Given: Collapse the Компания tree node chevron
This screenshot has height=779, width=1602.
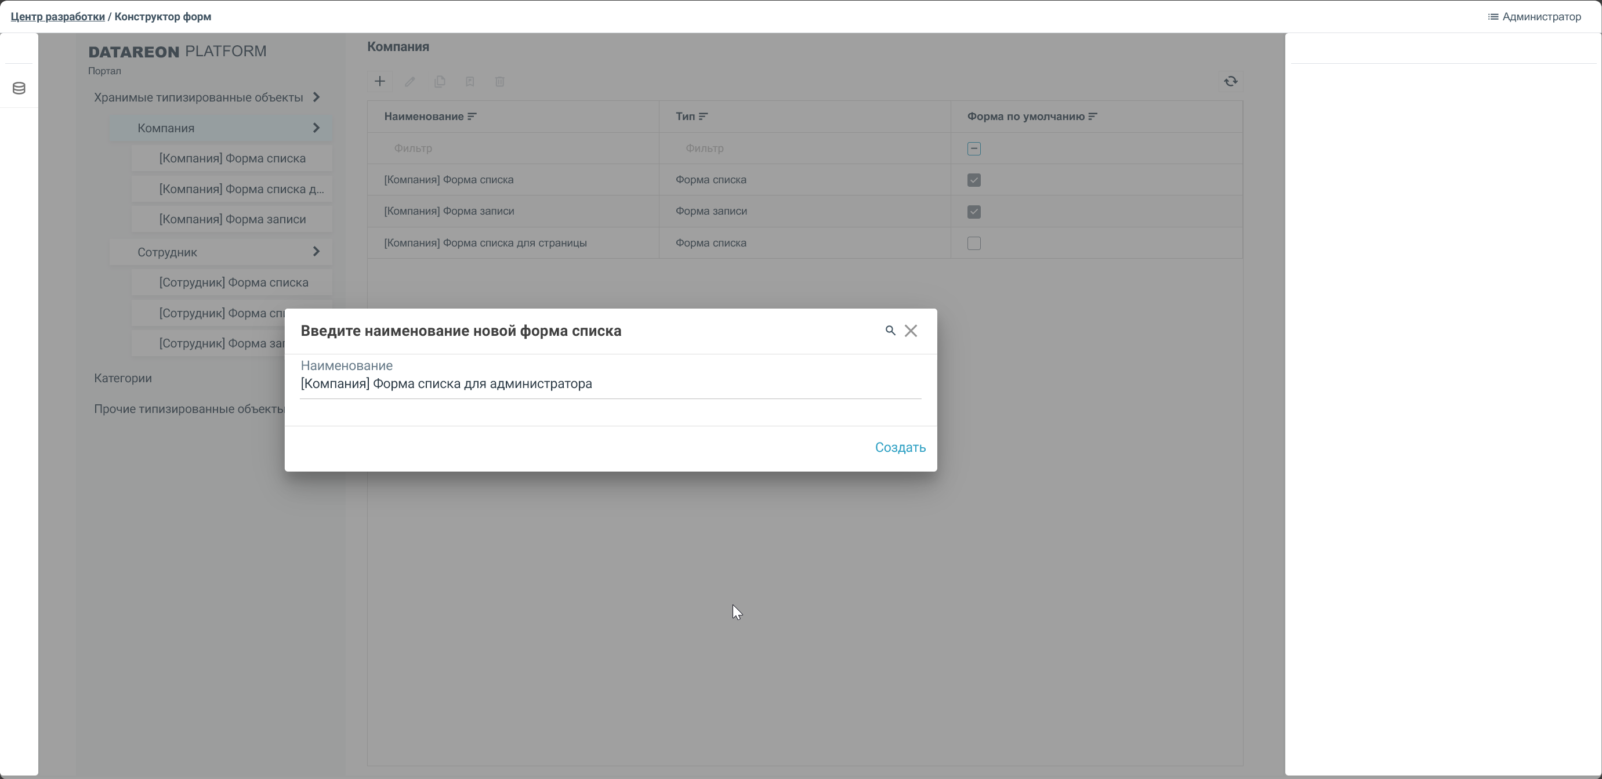Looking at the screenshot, I should click(x=316, y=128).
